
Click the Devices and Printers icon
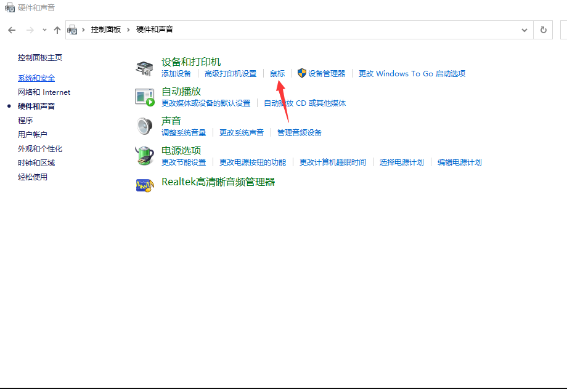(x=144, y=67)
